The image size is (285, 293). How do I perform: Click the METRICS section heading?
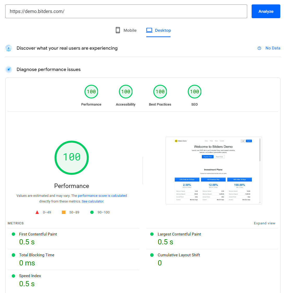16,223
